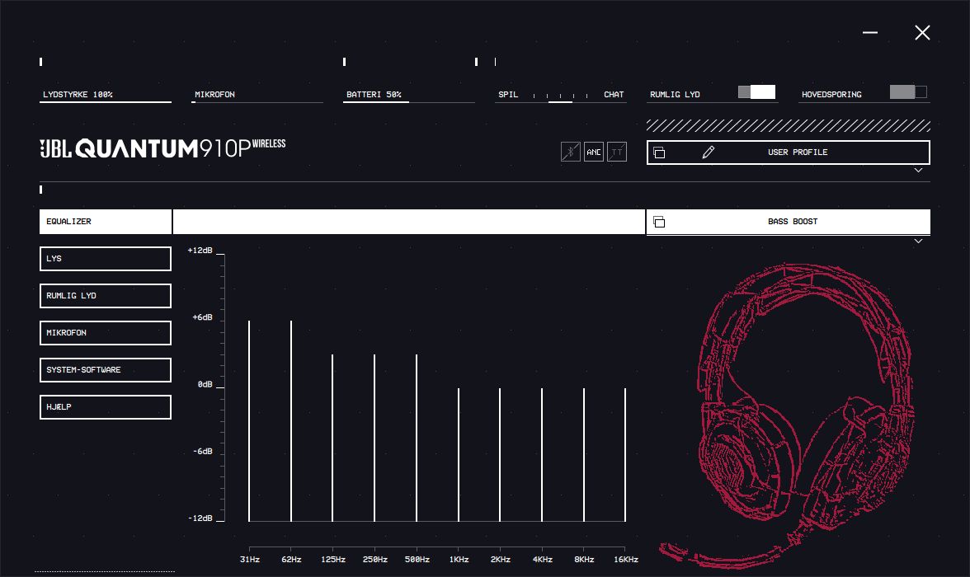Click the 0dB axis label
Screen dimensions: 970x577
tap(205, 384)
